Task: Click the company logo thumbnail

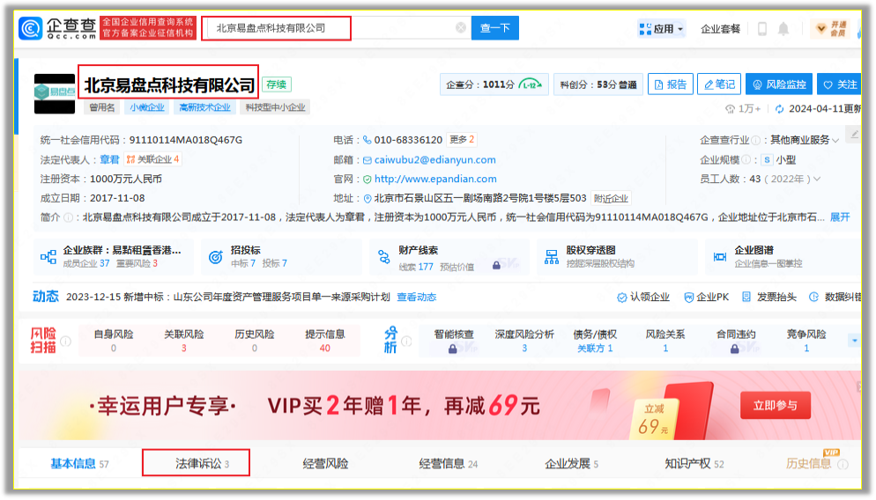Action: coord(55,93)
